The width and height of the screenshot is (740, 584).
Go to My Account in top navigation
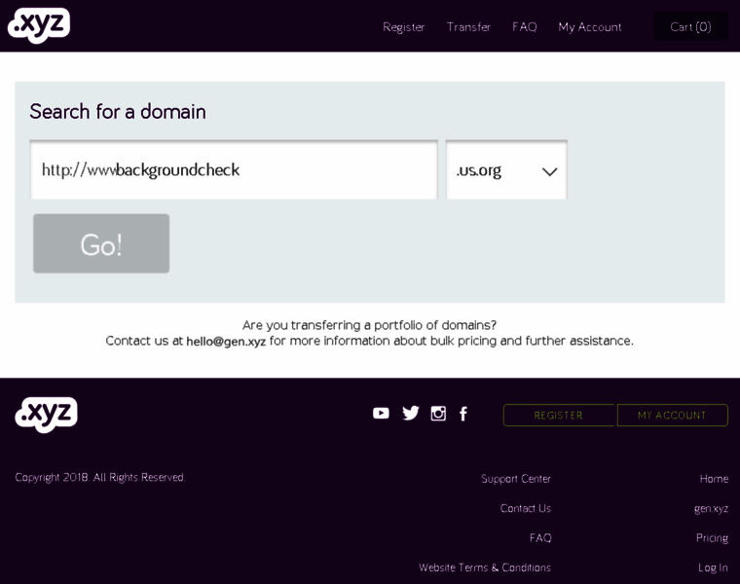(589, 27)
